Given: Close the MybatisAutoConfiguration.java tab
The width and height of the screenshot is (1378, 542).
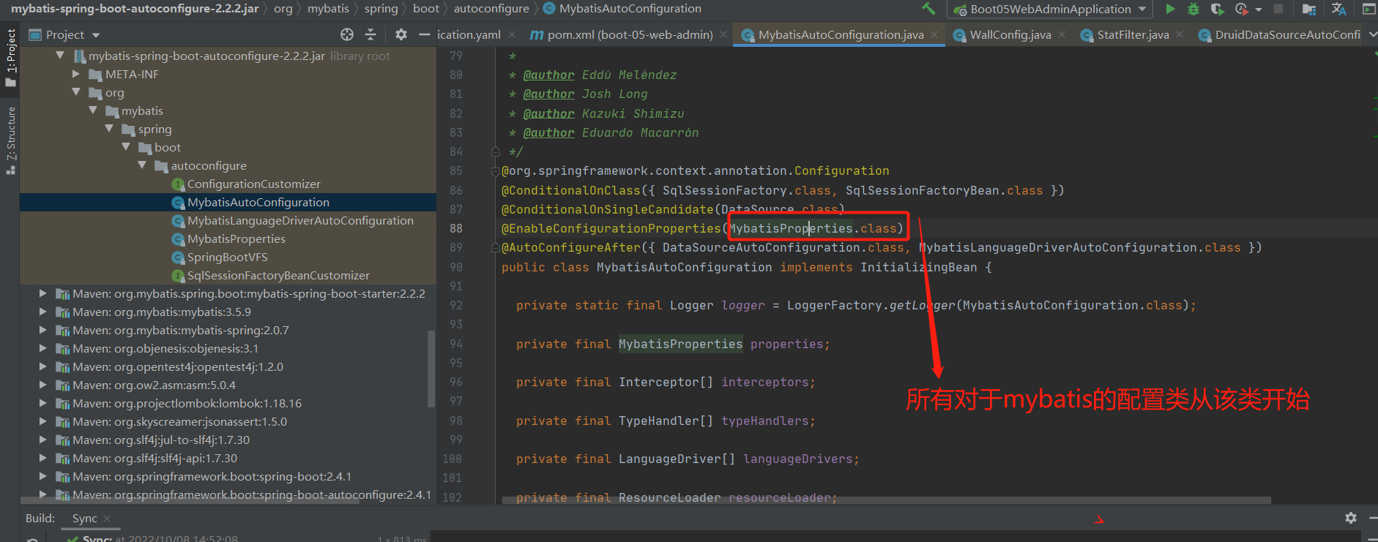Looking at the screenshot, I should [x=934, y=34].
